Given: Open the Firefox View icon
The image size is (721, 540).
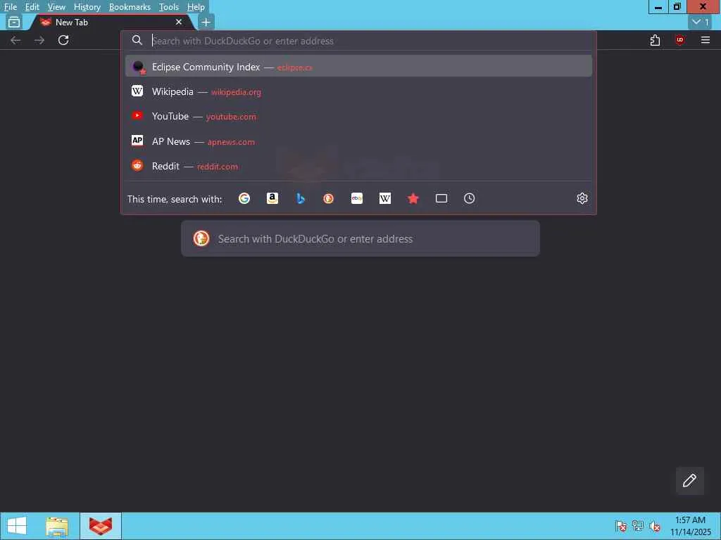Looking at the screenshot, I should [x=14, y=22].
